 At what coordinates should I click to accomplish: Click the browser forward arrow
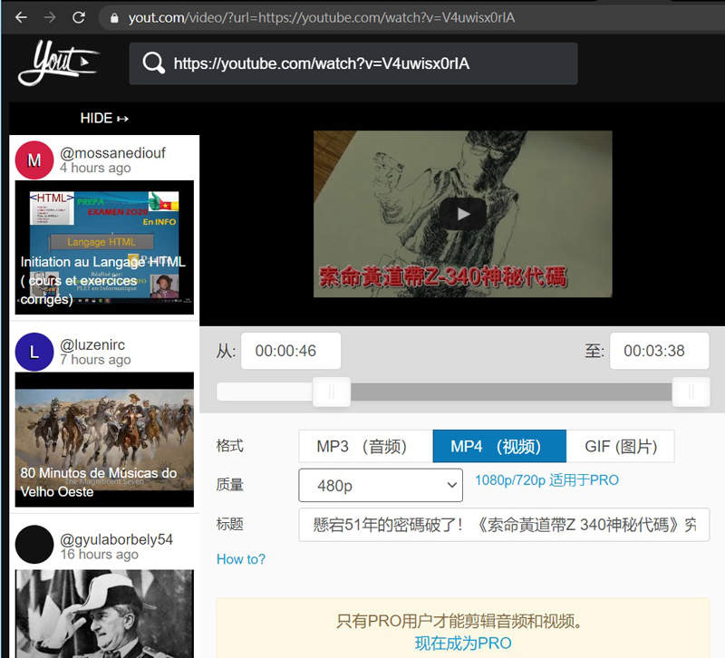tap(50, 17)
